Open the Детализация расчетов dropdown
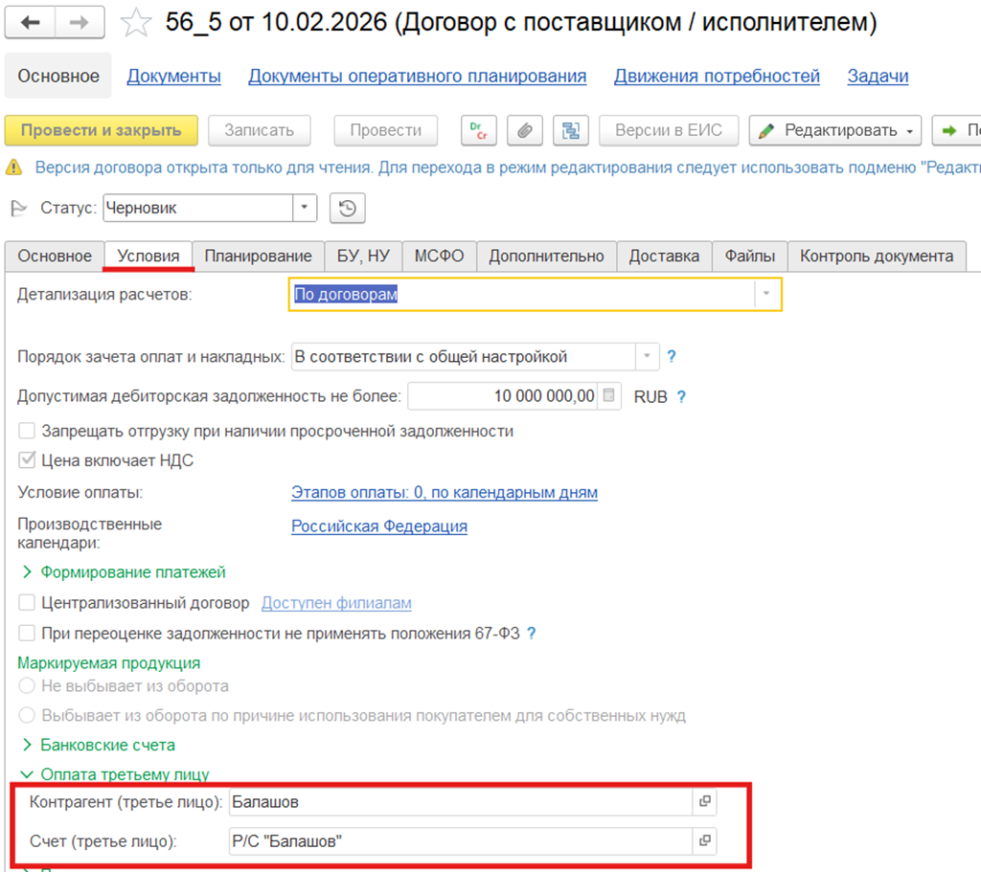Screen dimensions: 981x872 [x=767, y=294]
